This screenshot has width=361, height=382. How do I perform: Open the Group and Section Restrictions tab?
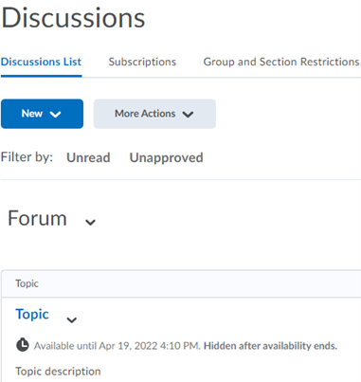pyautogui.click(x=281, y=62)
